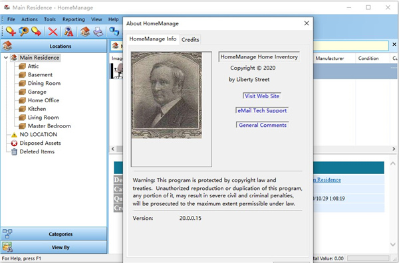Click the by Liberty Street text
399x263 pixels.
249,80
